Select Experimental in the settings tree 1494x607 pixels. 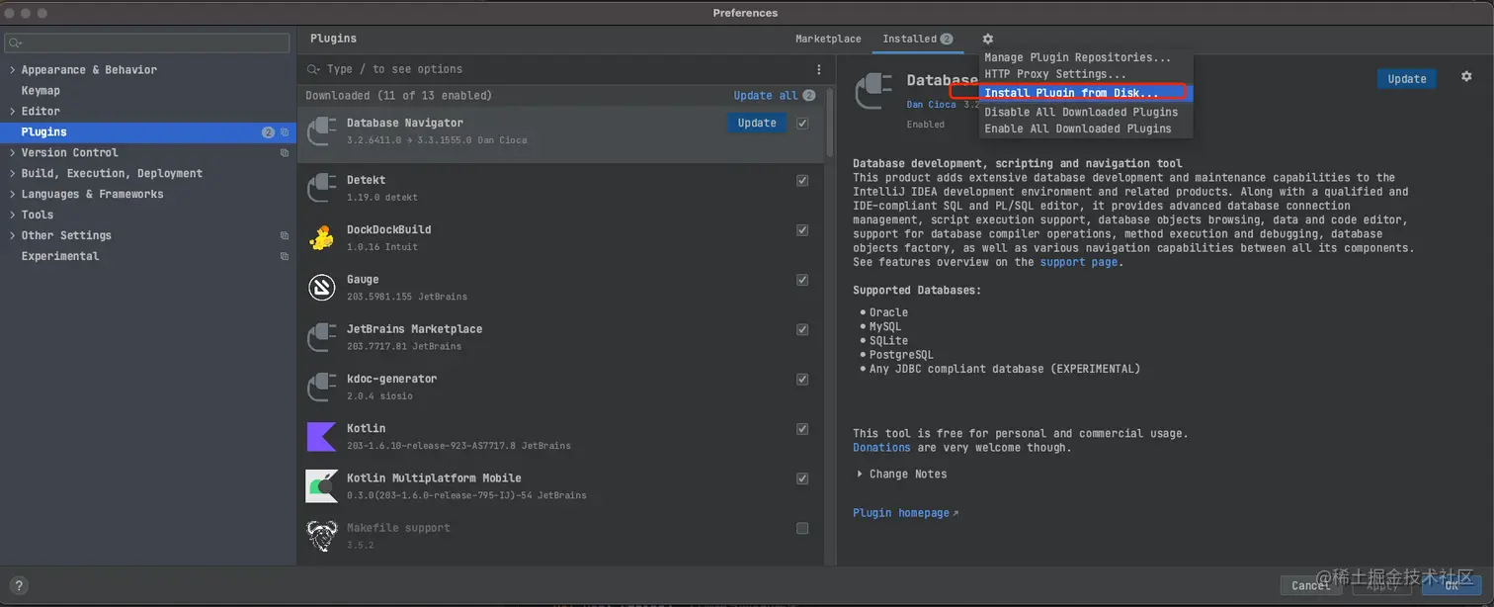tap(60, 257)
